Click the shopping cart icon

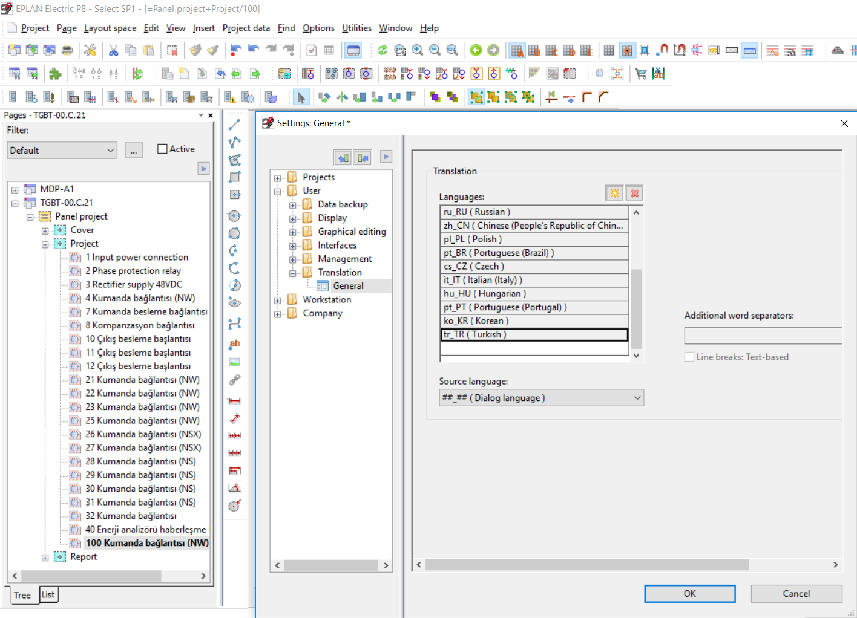[641, 74]
